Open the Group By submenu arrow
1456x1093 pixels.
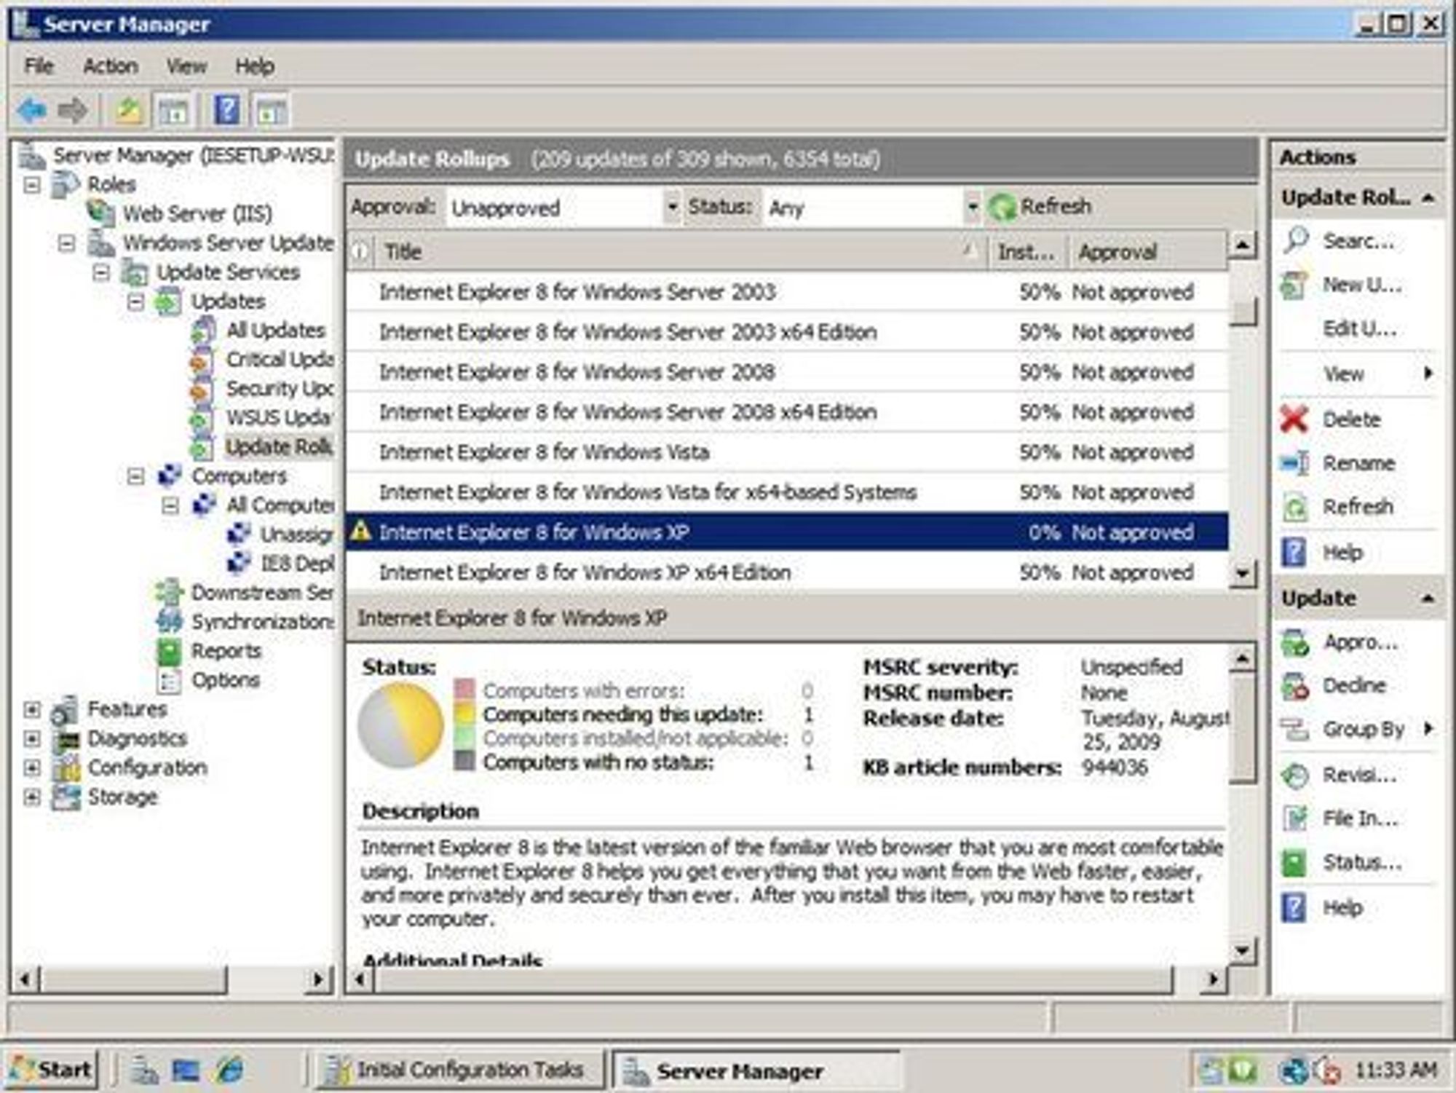[1428, 728]
